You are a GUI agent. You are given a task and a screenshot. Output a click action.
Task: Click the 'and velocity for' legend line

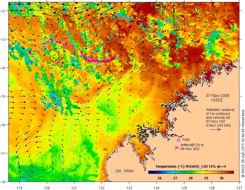pos(218,118)
